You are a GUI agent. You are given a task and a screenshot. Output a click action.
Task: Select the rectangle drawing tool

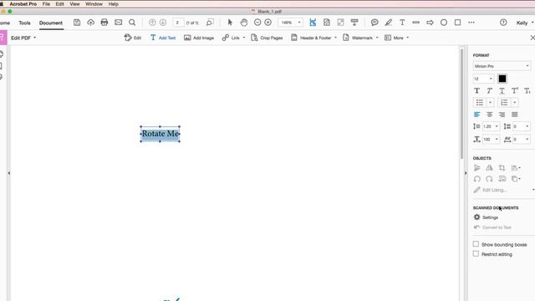[457, 23]
